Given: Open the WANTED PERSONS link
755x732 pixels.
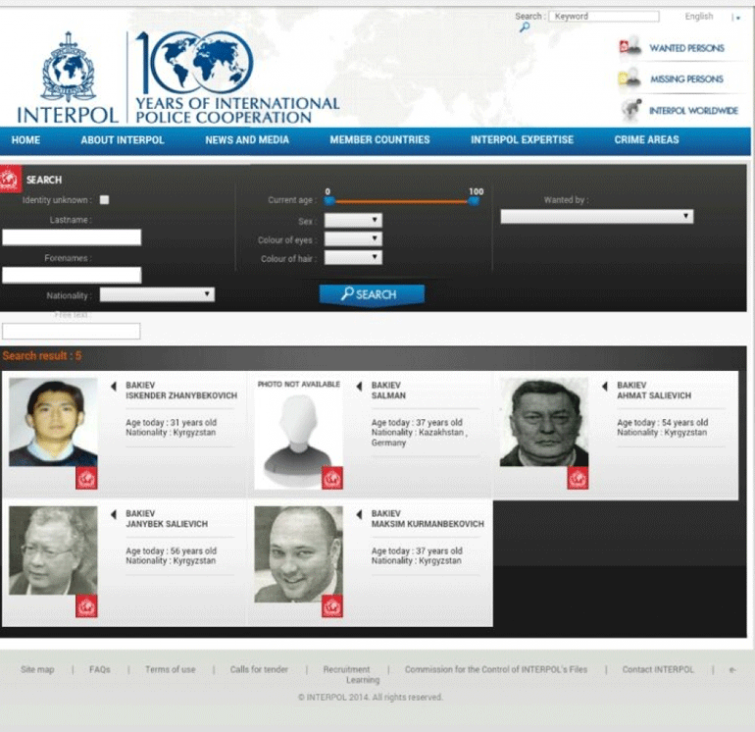Looking at the screenshot, I should pos(686,48).
